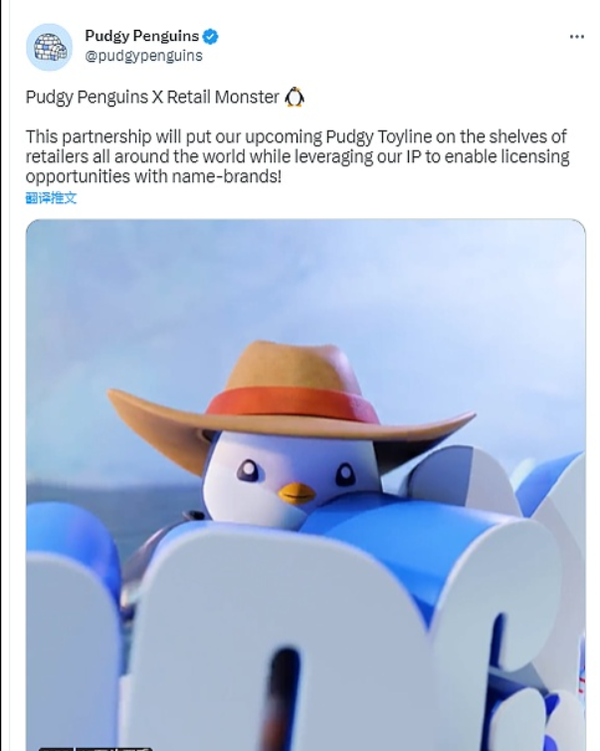The width and height of the screenshot is (600, 751).
Task: Select the Pudgy Penguins X Retail Monster headline
Action: [x=152, y=98]
